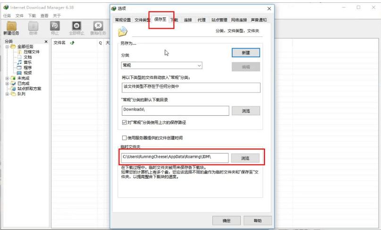The width and height of the screenshot is (381, 230).
Task: Switch to the 常规设置 tab
Action: [x=123, y=20]
